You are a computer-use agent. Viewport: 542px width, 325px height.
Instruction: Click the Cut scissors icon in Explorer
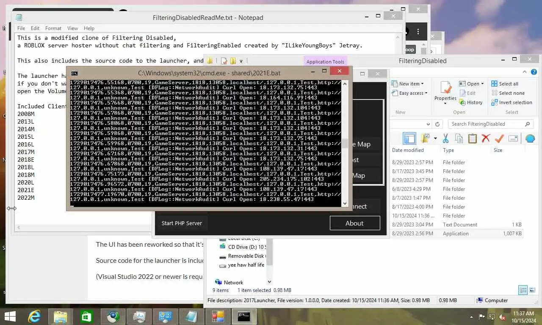[x=445, y=138]
